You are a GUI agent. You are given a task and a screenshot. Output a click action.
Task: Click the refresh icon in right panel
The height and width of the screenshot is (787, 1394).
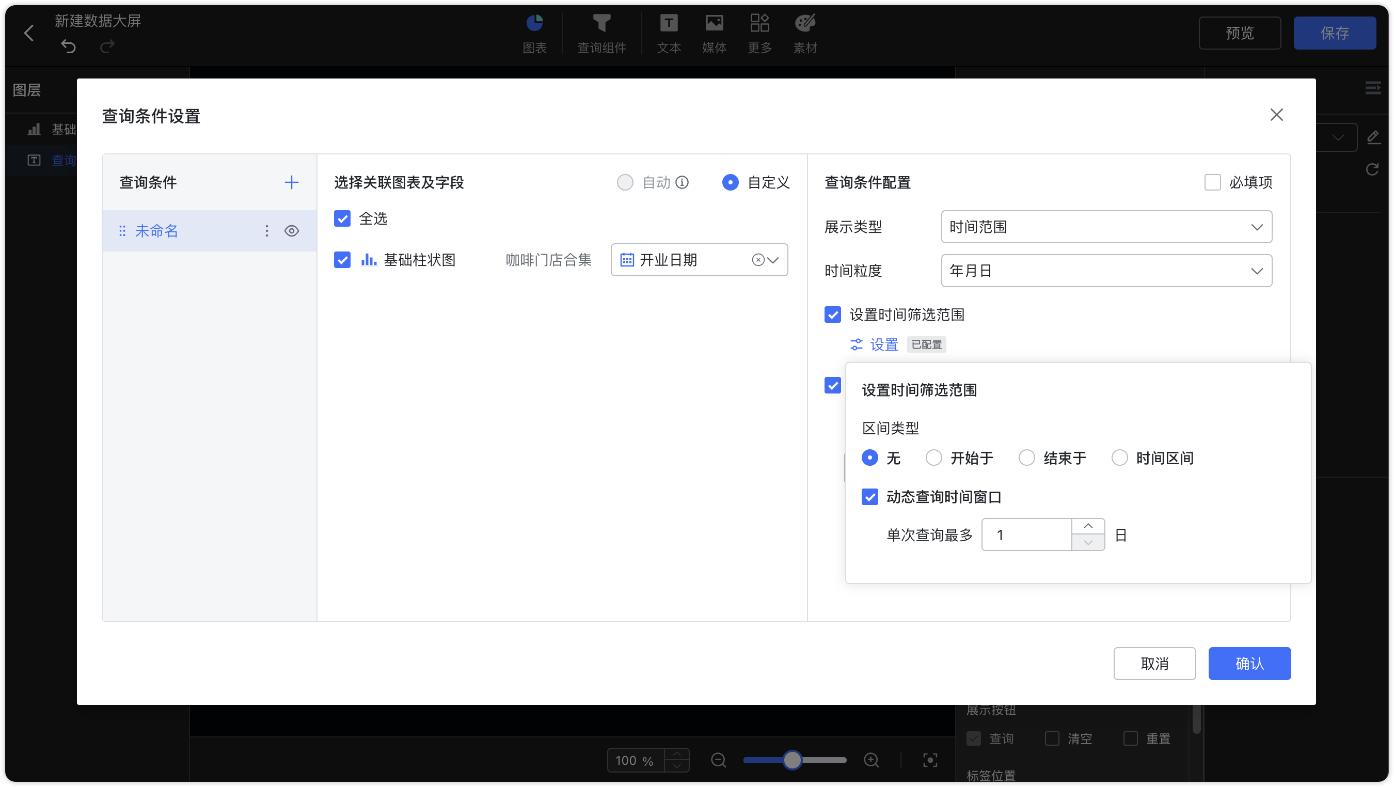[1372, 169]
